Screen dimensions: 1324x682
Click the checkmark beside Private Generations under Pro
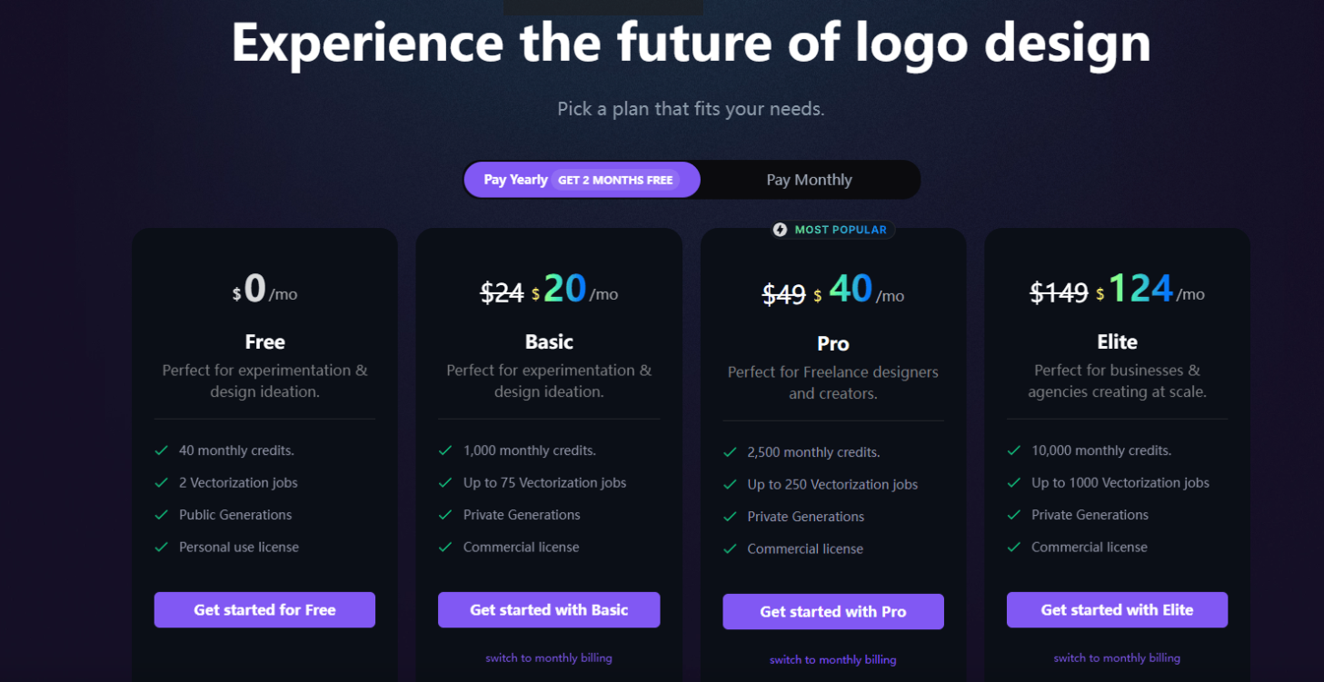(730, 516)
